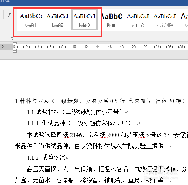This screenshot has height=185, width=188.
Task: Click the heading '1.1.2 试验仪器'
Action: coord(46,157)
